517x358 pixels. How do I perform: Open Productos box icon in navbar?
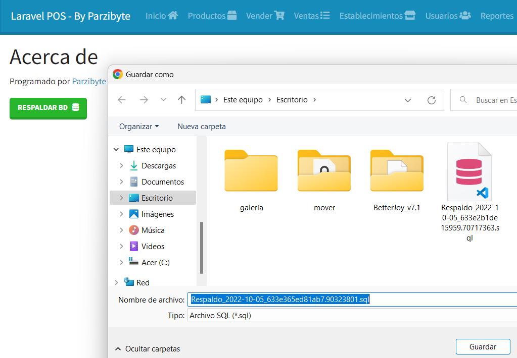coord(232,15)
